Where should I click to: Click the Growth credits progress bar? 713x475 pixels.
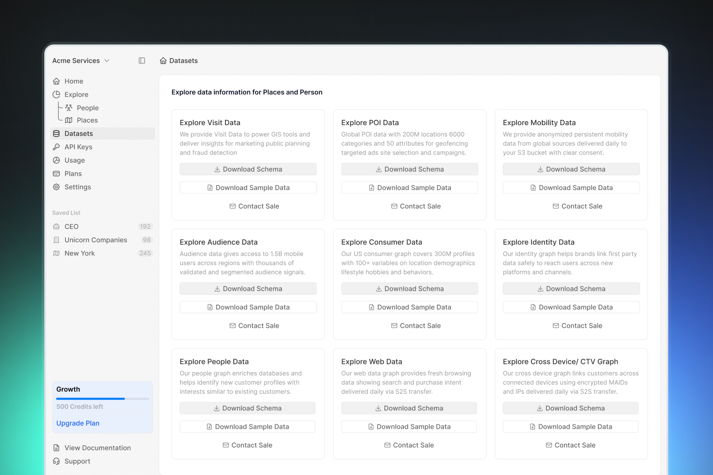click(x=103, y=398)
